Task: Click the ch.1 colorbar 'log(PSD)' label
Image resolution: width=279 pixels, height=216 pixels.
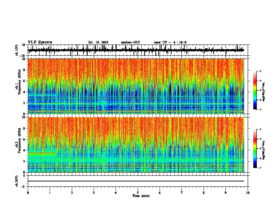Action: tap(264, 92)
